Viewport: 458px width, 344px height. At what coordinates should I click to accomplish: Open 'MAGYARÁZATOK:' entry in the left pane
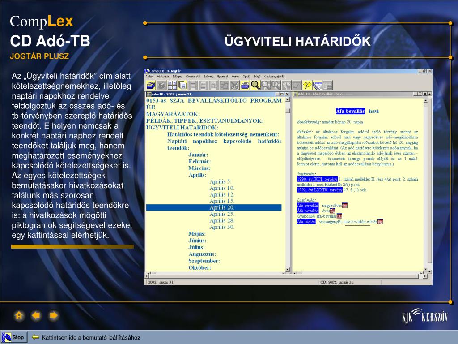[x=173, y=114]
